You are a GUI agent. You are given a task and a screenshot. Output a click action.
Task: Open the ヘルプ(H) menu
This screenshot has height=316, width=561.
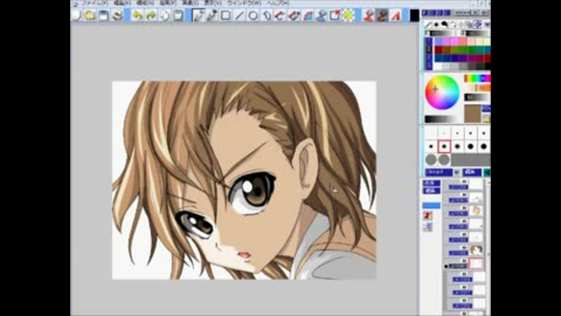[278, 4]
